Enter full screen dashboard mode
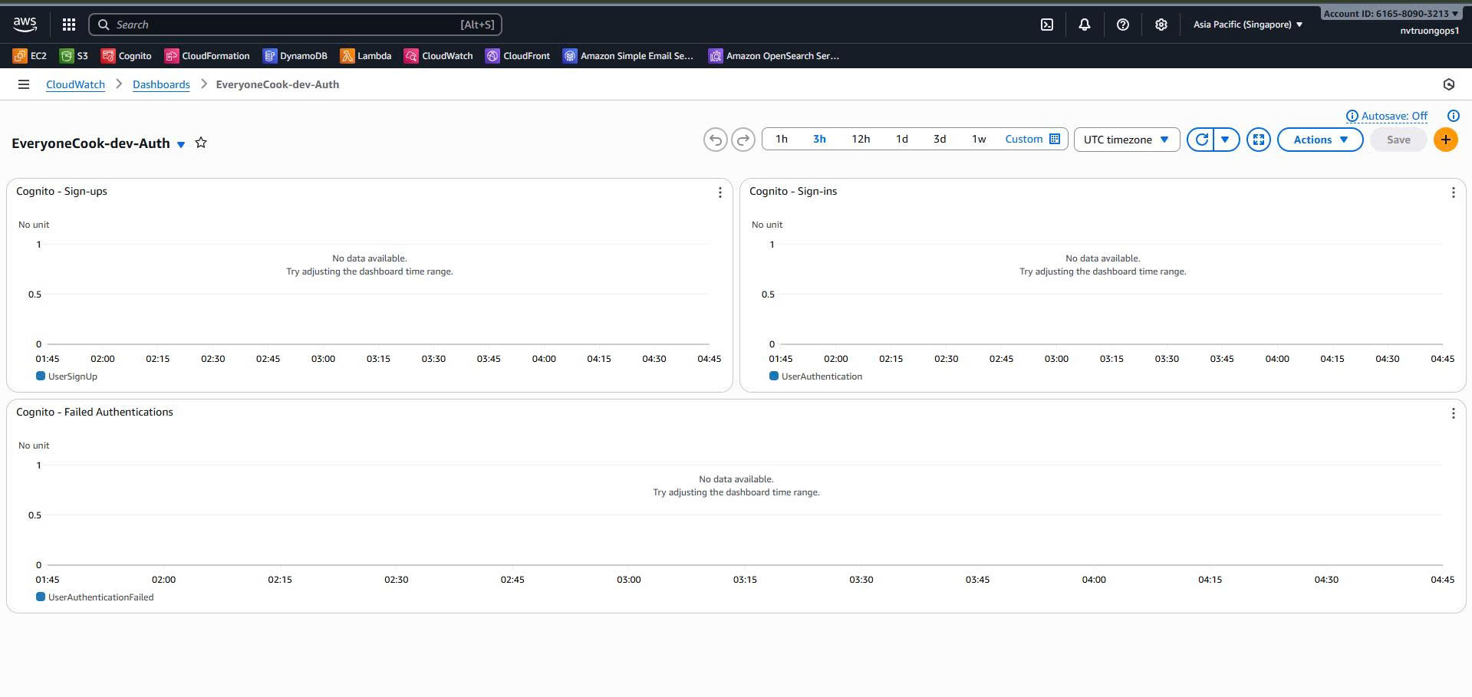1472x697 pixels. pyautogui.click(x=1259, y=140)
